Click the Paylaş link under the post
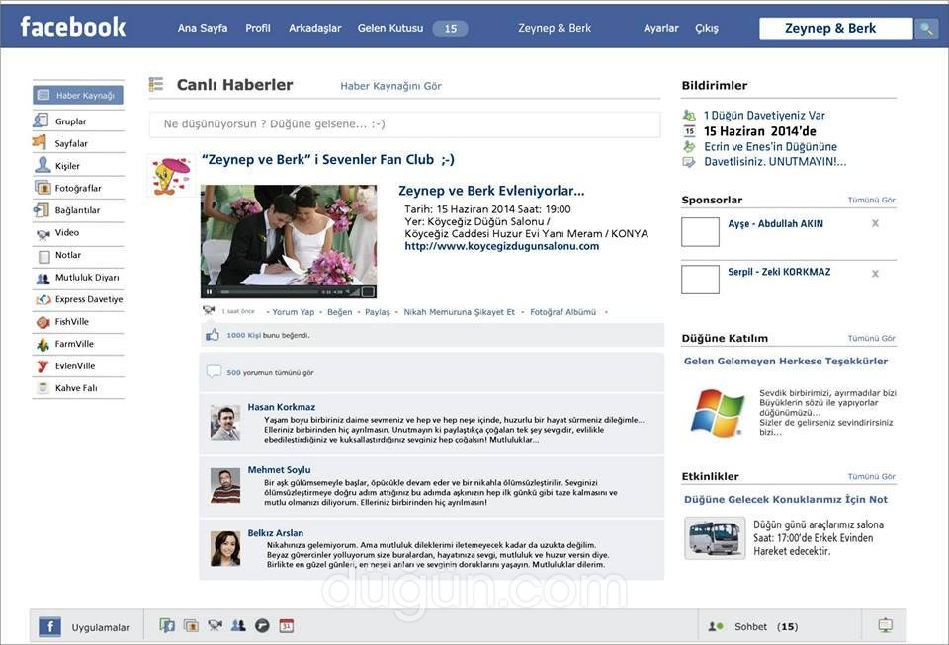Image resolution: width=949 pixels, height=645 pixels. tap(378, 312)
